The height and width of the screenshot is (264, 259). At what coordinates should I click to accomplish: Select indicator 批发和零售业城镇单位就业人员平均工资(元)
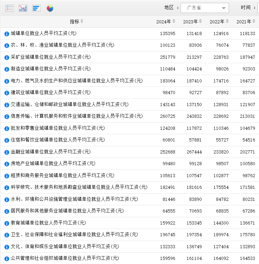pos(58,128)
